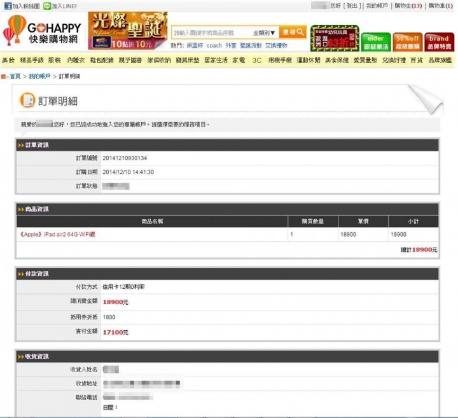Open the green elder 銀髮樂活 button
The height and width of the screenshot is (418, 458).
[x=376, y=42]
